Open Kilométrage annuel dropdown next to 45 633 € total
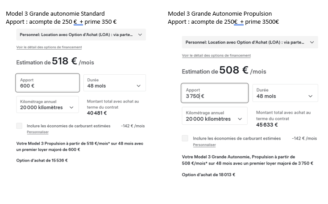328x204 pixels. point(214,116)
